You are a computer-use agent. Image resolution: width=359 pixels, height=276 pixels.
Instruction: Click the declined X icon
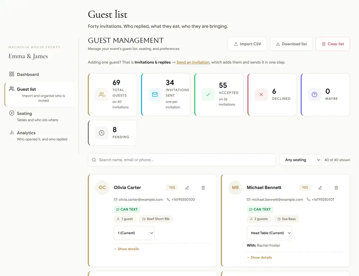click(261, 94)
